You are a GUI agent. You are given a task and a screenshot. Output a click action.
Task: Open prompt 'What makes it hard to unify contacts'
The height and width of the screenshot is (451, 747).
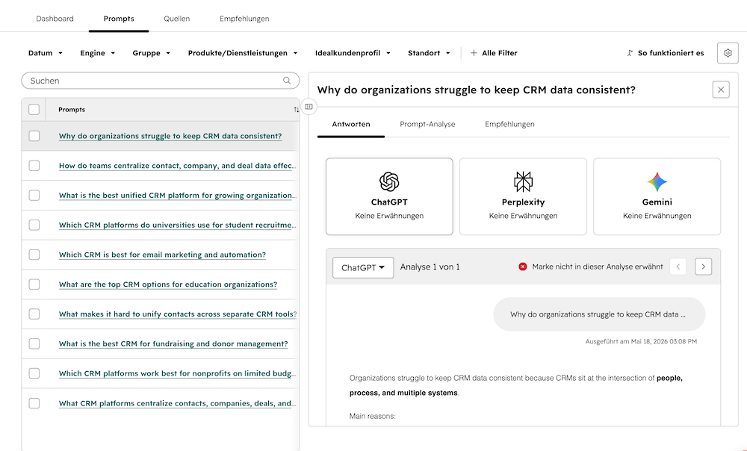(178, 314)
